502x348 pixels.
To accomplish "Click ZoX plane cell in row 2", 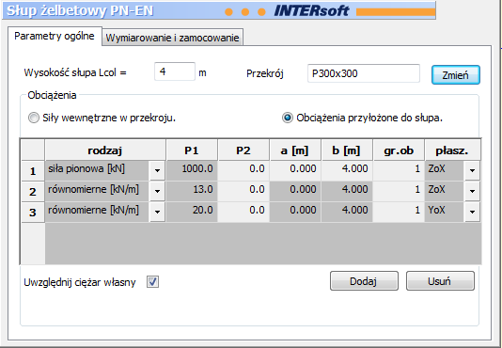I will click(445, 191).
